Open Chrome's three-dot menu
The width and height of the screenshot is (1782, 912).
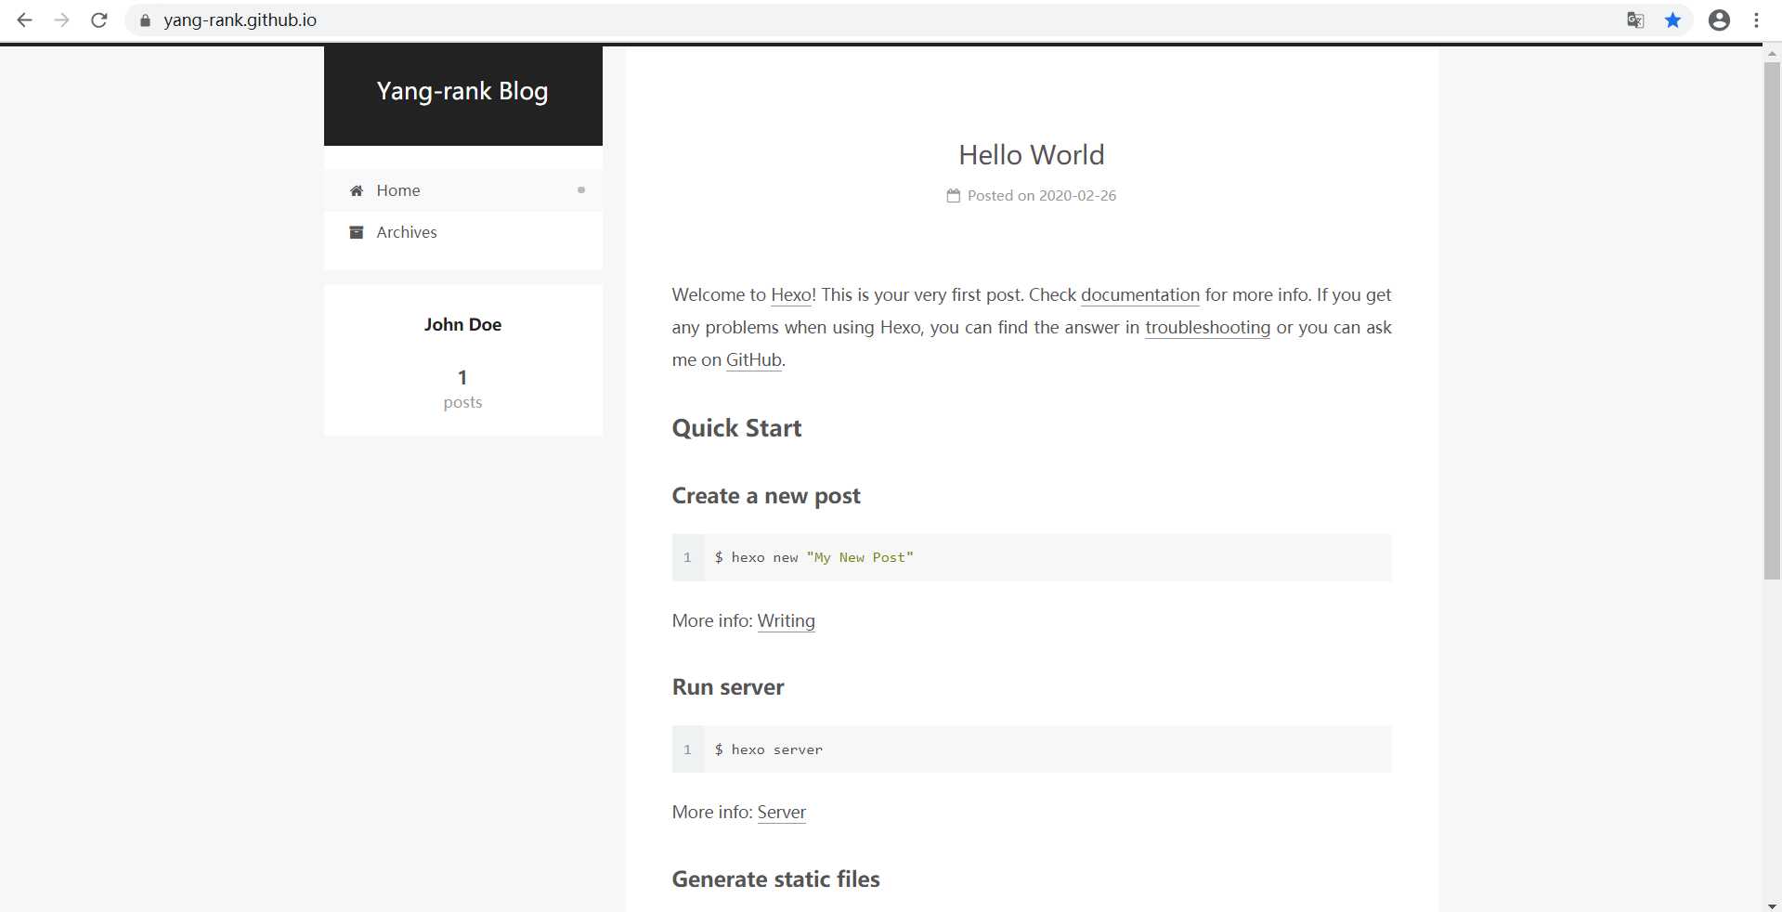tap(1756, 20)
